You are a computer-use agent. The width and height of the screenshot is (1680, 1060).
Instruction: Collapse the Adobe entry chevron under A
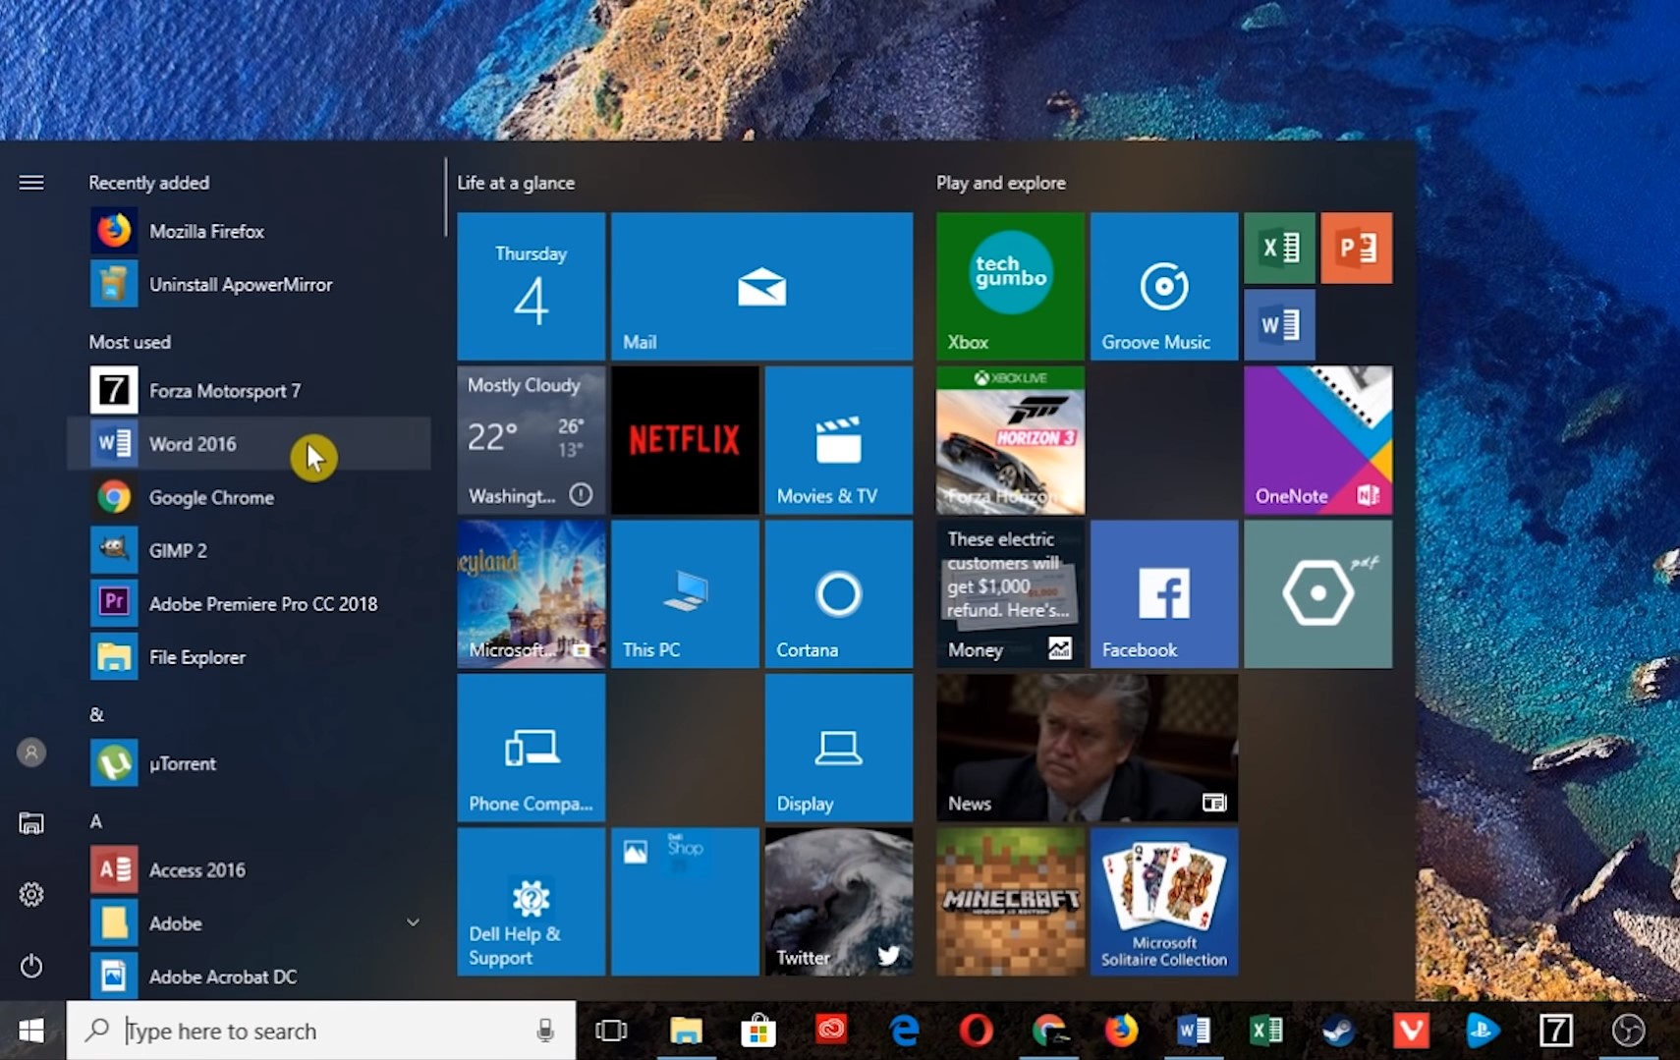(413, 922)
